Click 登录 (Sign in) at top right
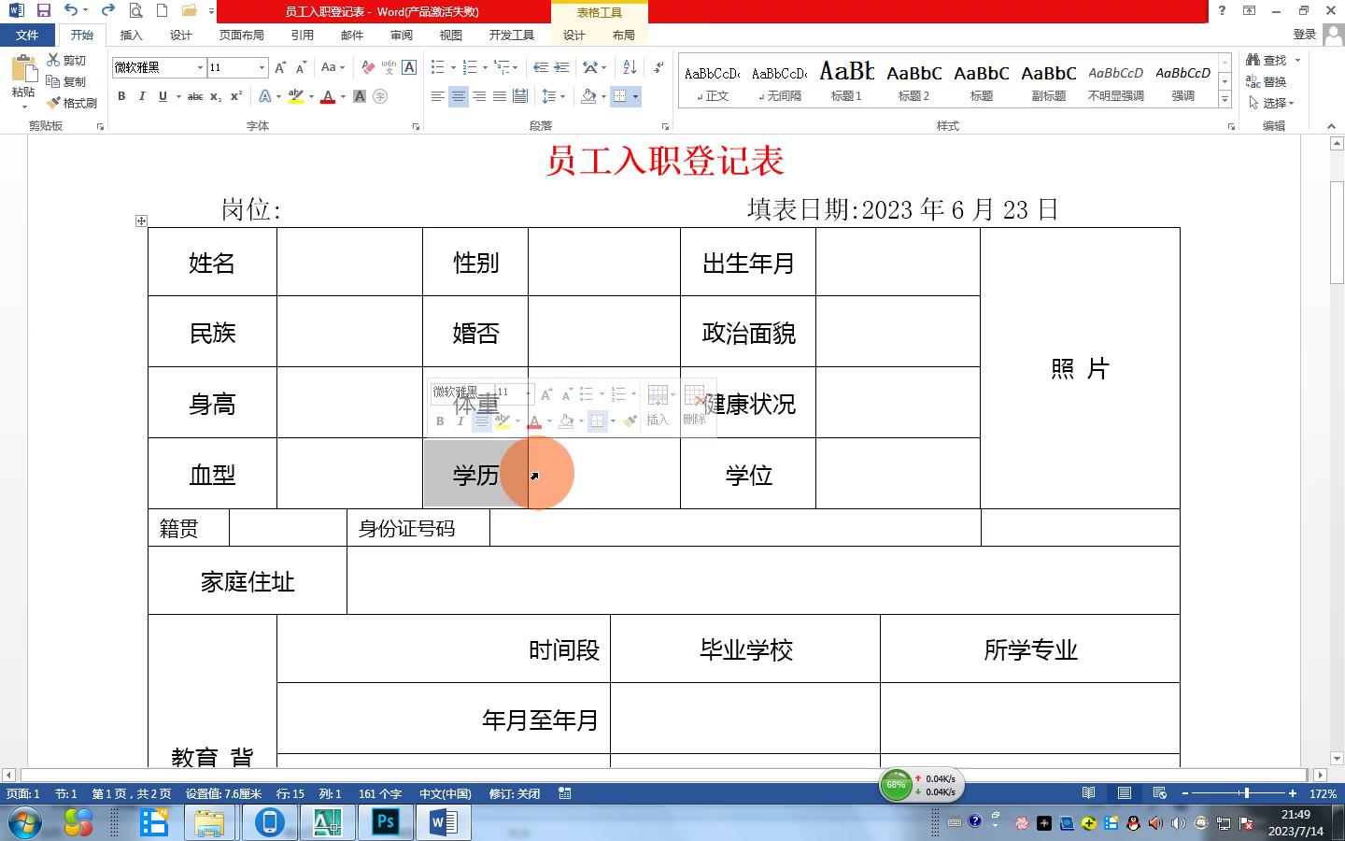The height and width of the screenshot is (841, 1345). click(1304, 35)
